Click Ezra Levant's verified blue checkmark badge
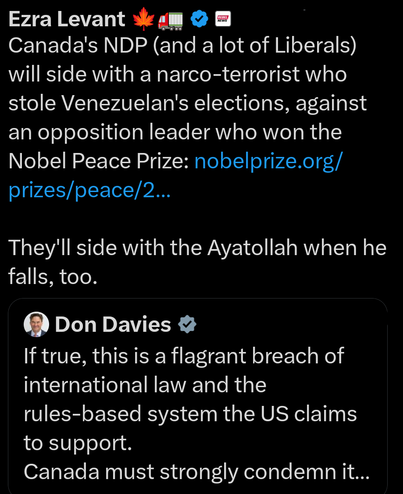Image resolution: width=403 pixels, height=494 pixels. (200, 18)
